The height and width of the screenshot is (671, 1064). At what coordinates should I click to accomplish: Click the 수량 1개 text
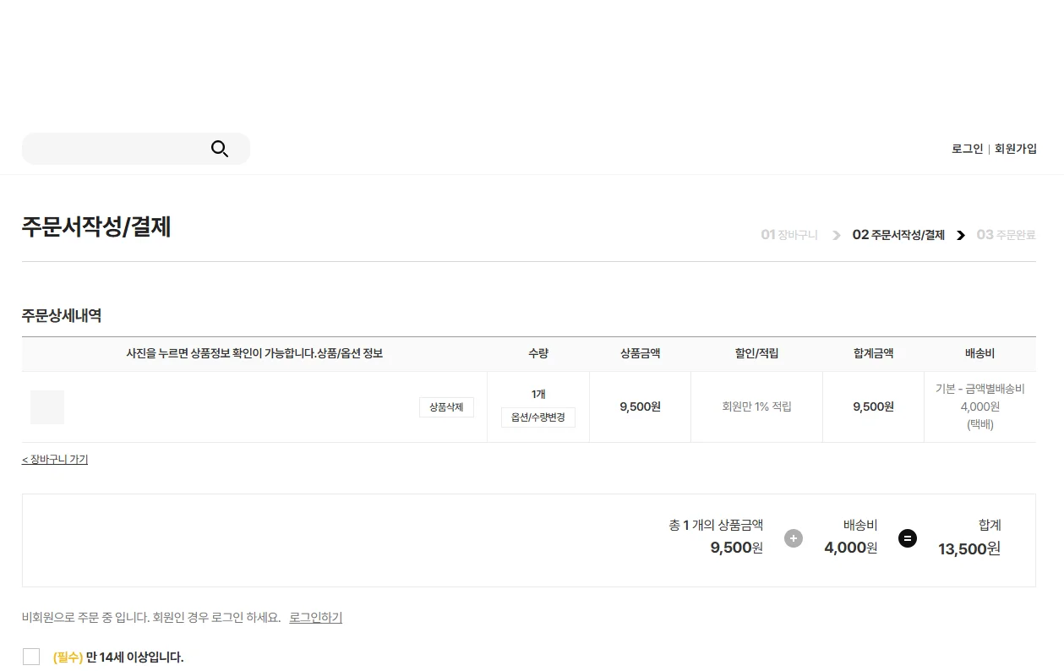coord(538,395)
